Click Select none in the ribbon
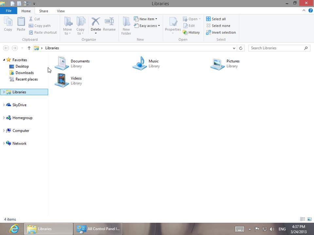The height and width of the screenshot is (235, 314). (218, 26)
